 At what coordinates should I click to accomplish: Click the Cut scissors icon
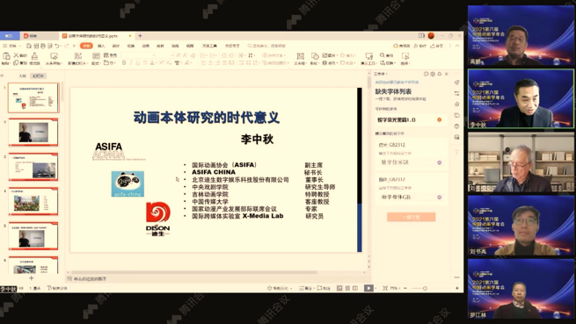[x=16, y=54]
